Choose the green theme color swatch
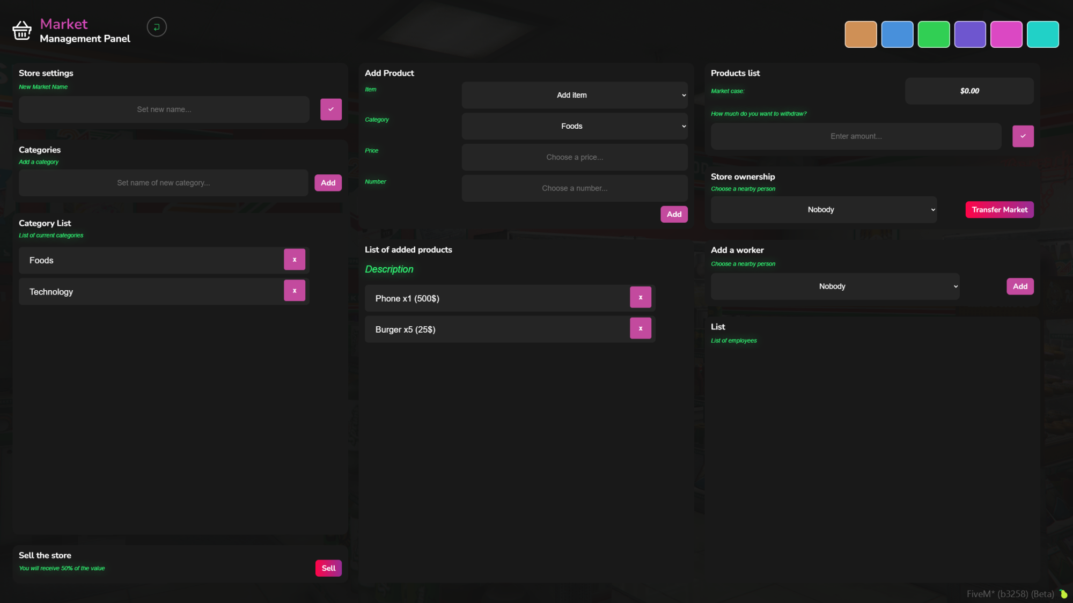The image size is (1073, 603). [934, 34]
